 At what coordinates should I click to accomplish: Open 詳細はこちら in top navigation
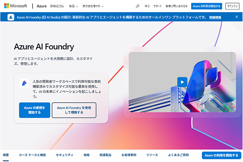[x=57, y=6]
